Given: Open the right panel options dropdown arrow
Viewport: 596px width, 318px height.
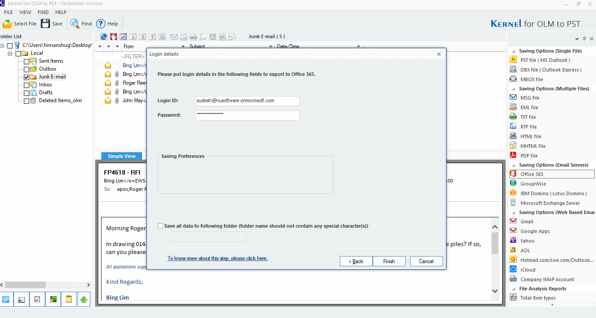Looking at the screenshot, I should pos(577,39).
